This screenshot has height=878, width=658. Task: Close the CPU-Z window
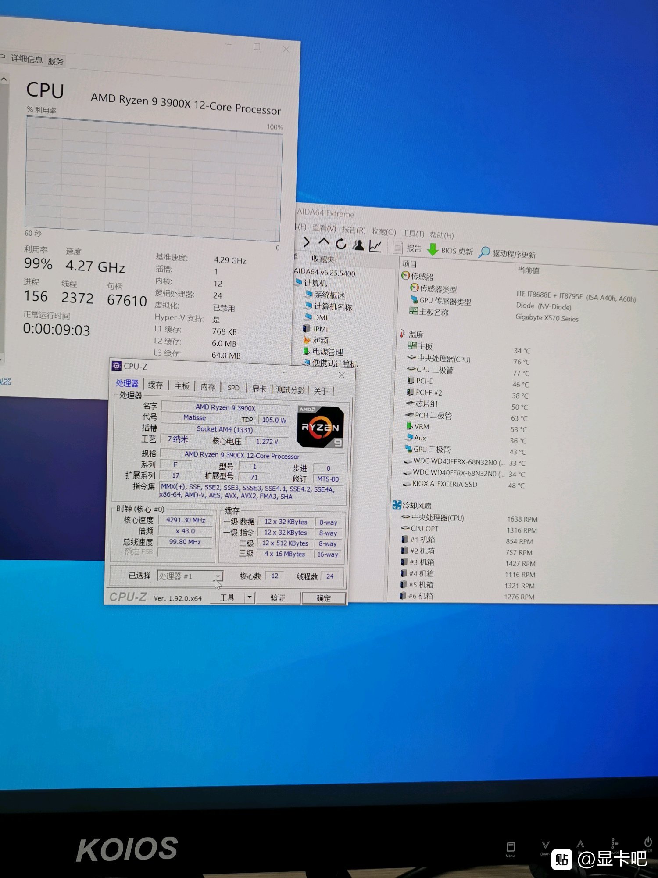pos(342,375)
